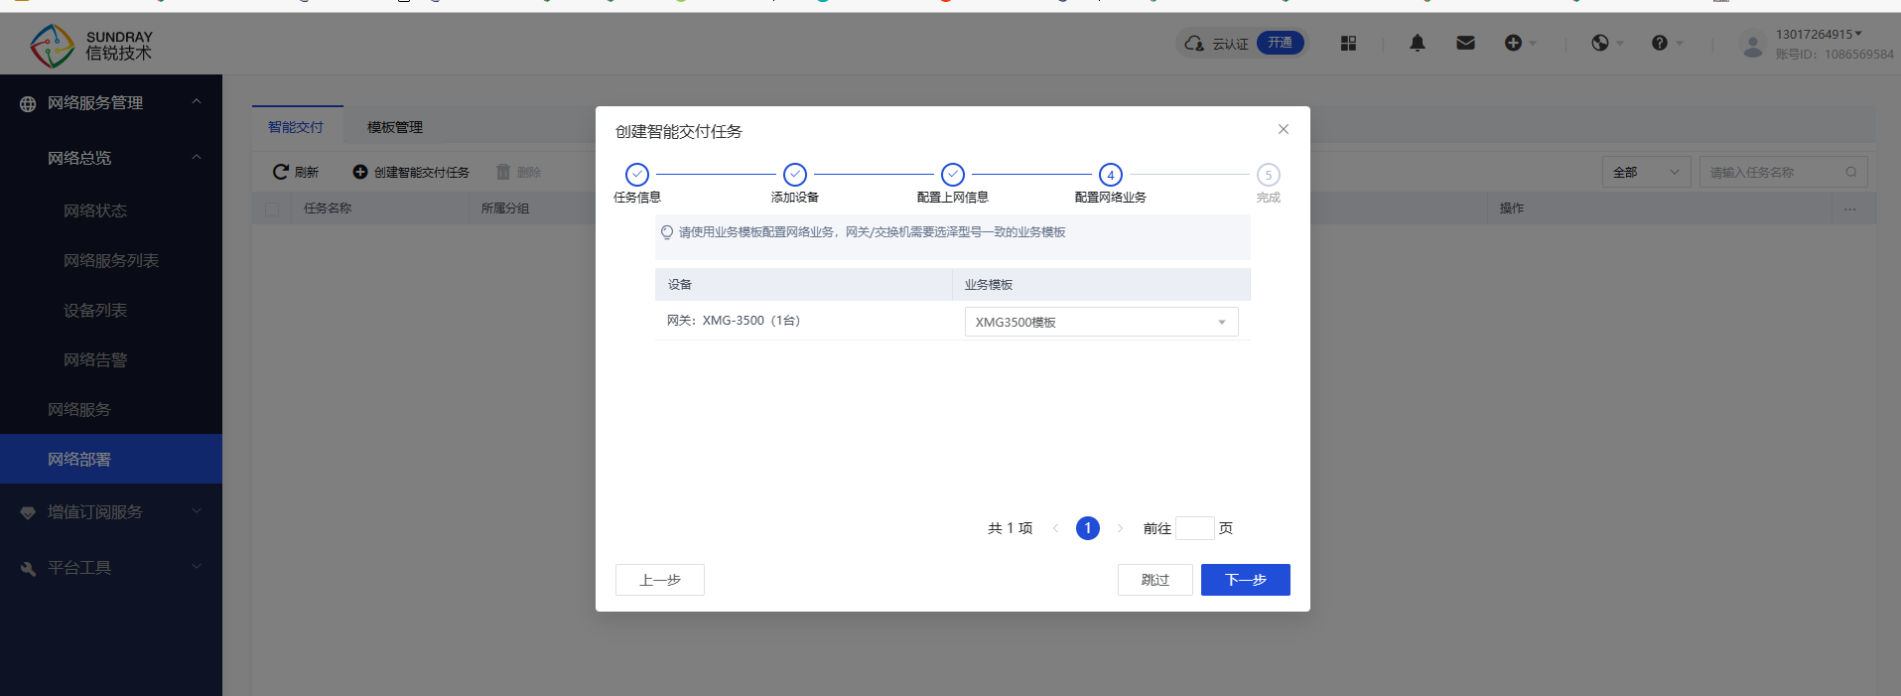The height and width of the screenshot is (696, 1901).
Task: Click the page number jump input field
Action: click(1194, 528)
